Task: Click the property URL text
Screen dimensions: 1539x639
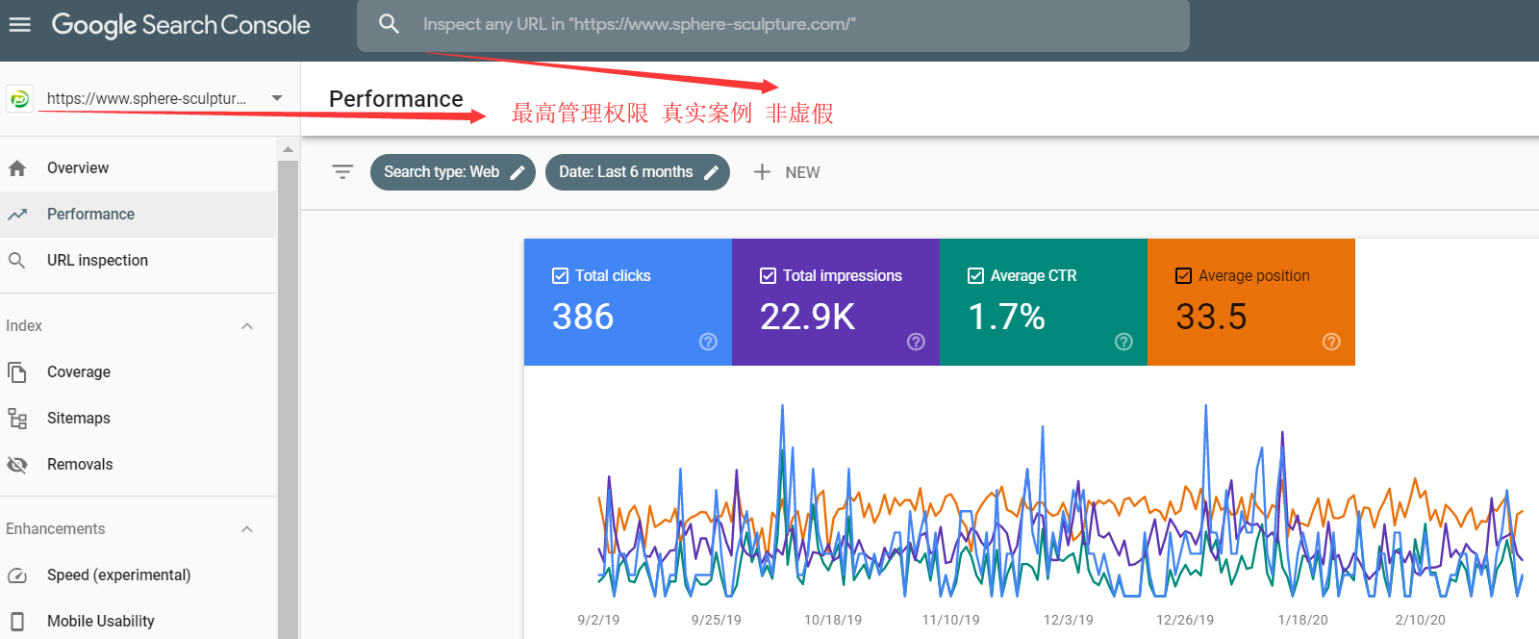Action: [146, 98]
